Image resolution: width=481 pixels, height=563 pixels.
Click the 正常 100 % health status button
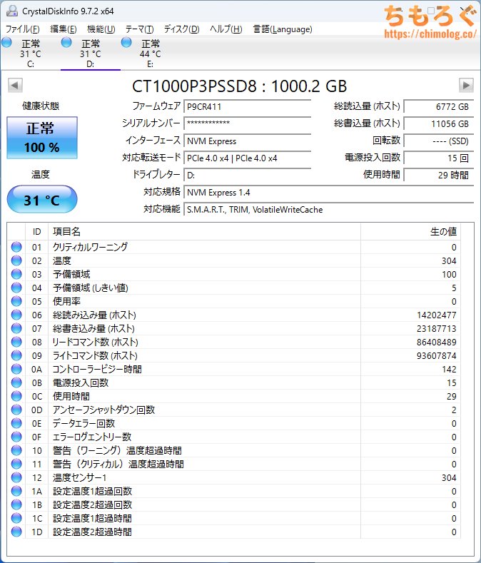42,138
